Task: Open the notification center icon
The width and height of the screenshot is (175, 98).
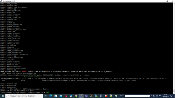Action: click(171, 96)
